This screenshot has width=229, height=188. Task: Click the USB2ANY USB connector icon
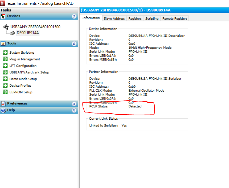tap(6, 27)
